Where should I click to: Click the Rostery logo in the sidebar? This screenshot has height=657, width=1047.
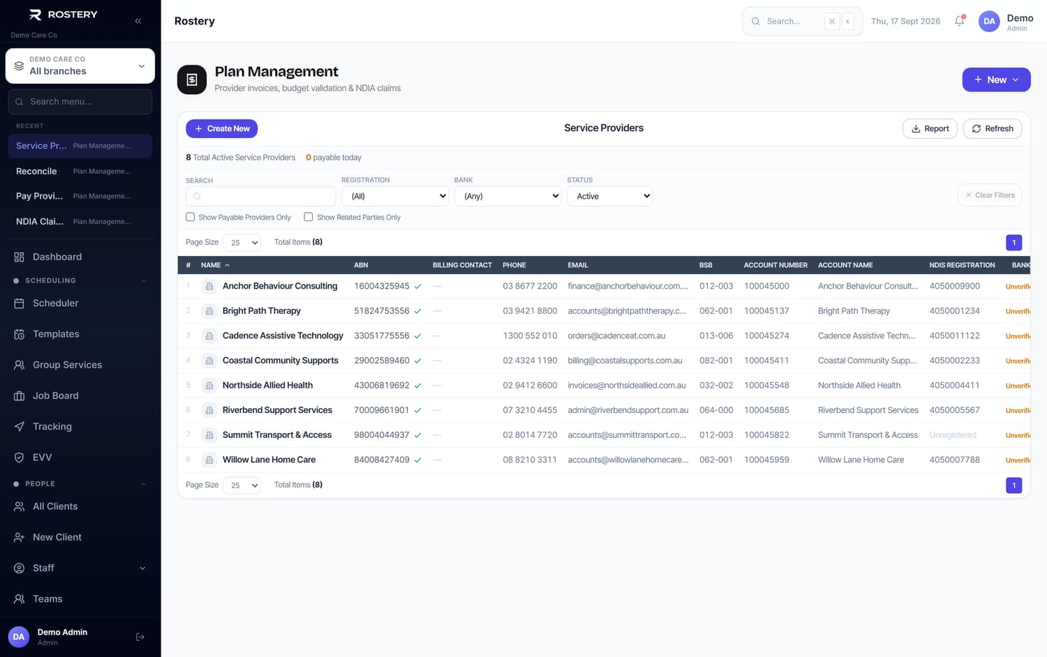(63, 15)
